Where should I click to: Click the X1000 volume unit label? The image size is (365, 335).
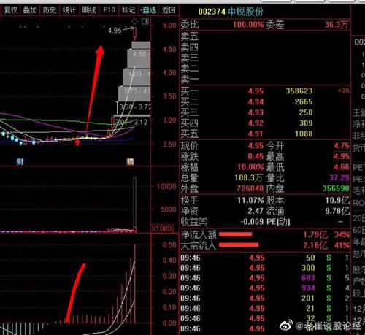162,228
